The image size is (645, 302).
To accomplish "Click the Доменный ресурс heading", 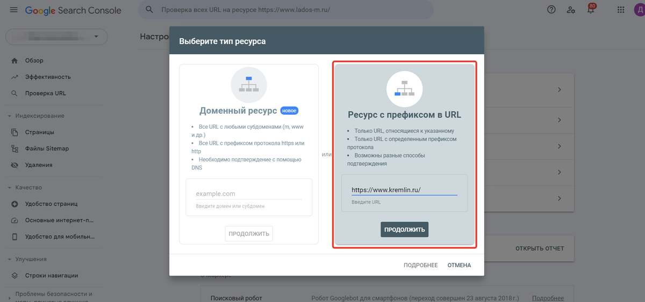I will 238,111.
